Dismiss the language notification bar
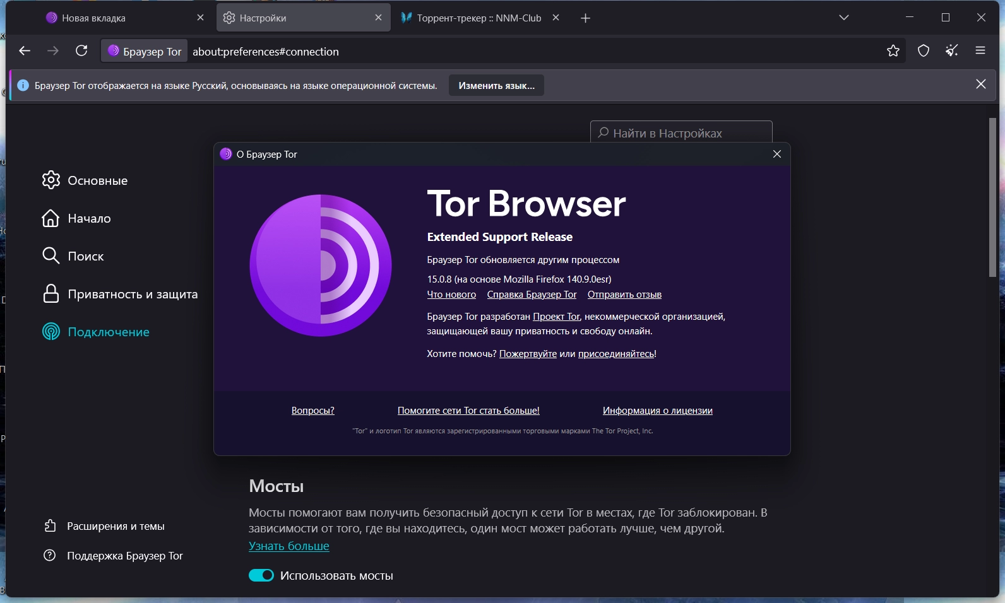 tap(980, 85)
